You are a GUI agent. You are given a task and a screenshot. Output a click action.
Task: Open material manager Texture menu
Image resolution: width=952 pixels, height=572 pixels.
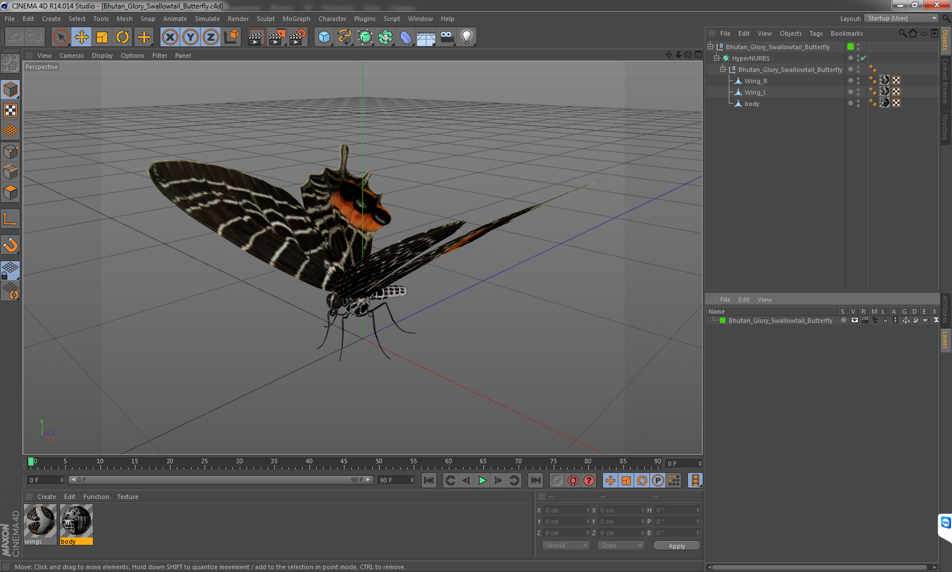[127, 497]
